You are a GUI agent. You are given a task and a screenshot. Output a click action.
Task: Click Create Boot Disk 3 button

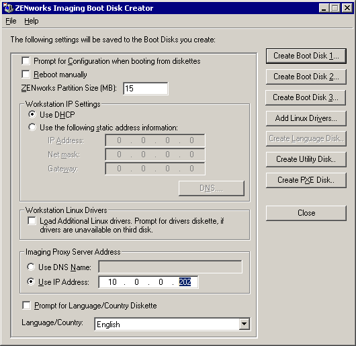(306, 97)
